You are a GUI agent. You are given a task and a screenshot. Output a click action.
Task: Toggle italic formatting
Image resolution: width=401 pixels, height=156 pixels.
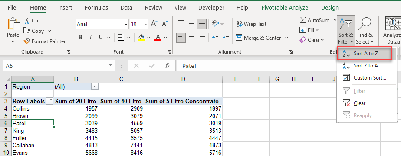[x=90, y=38]
